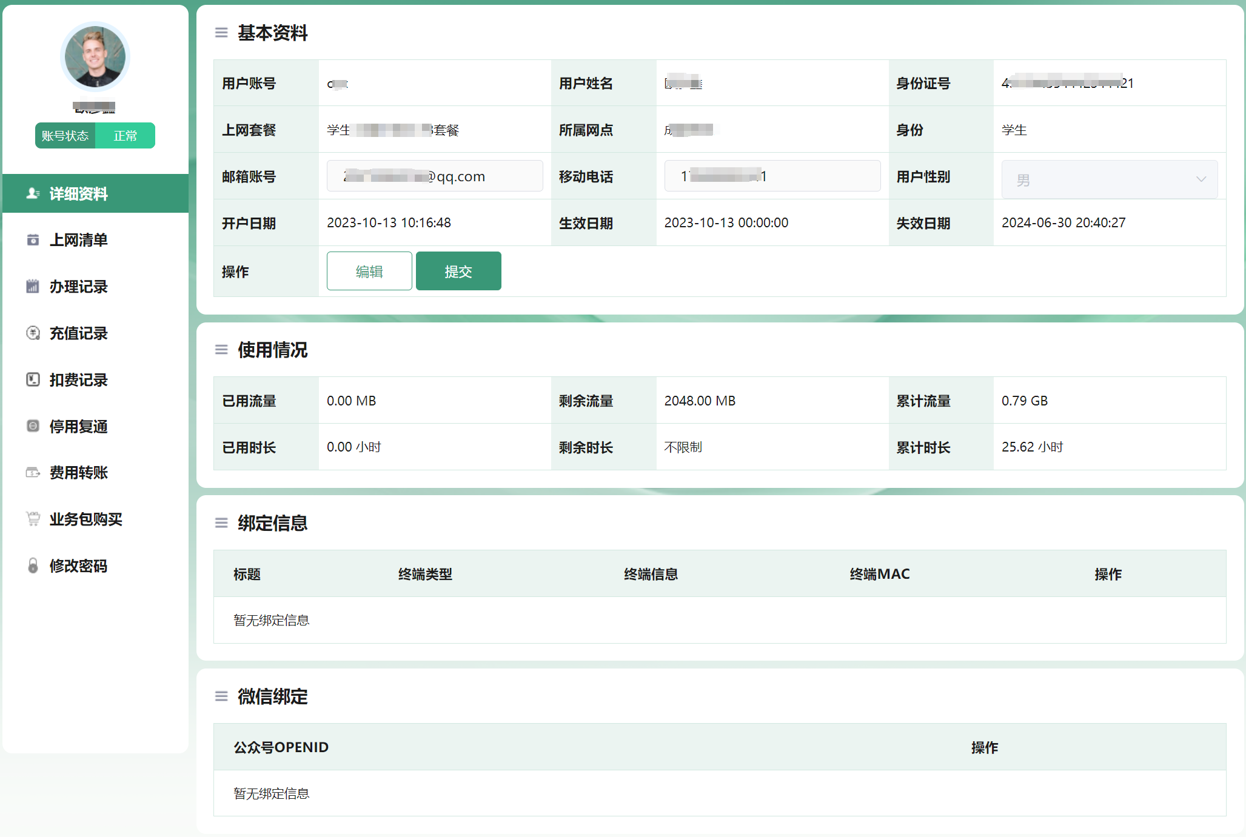Click the user avatar photo
This screenshot has width=1246, height=837.
click(95, 57)
